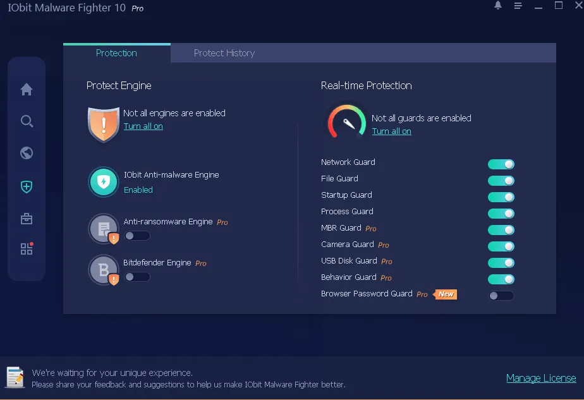Switch to the Protect History tab
This screenshot has width=584, height=400.
(x=224, y=53)
